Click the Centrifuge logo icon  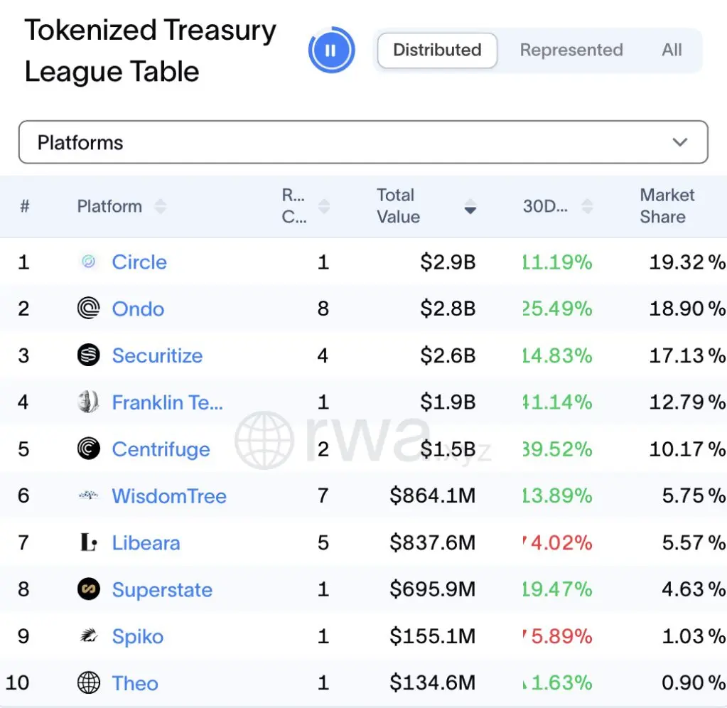click(89, 449)
